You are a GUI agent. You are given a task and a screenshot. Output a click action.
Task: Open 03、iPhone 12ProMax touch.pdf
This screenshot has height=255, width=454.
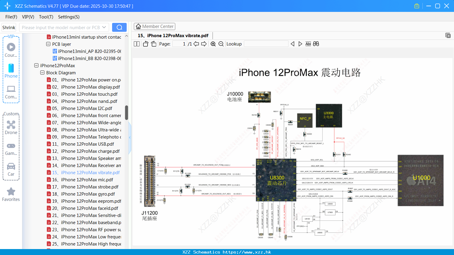tap(82, 94)
